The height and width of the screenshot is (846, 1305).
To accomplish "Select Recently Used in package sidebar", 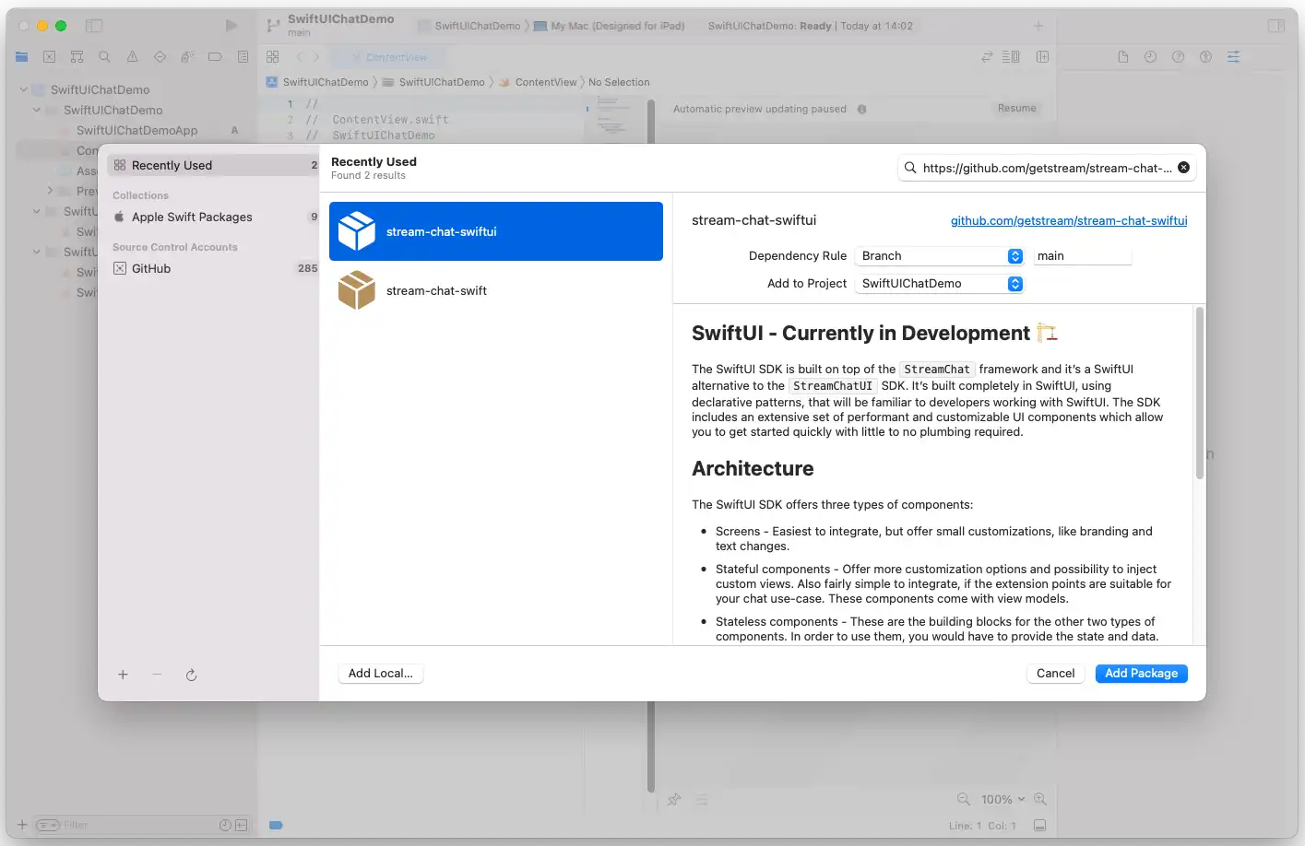I will [212, 165].
